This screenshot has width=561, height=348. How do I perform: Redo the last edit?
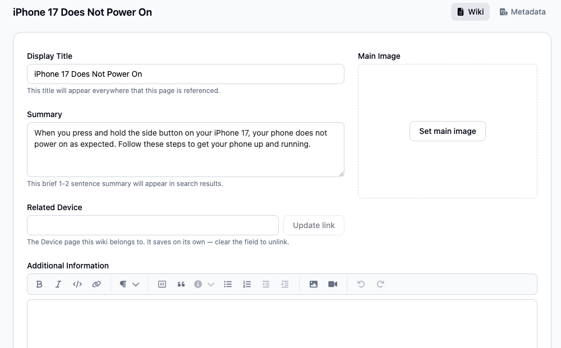point(380,284)
